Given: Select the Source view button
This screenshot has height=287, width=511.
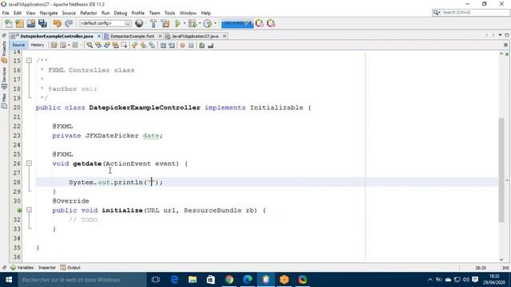Looking at the screenshot, I should tap(18, 45).
